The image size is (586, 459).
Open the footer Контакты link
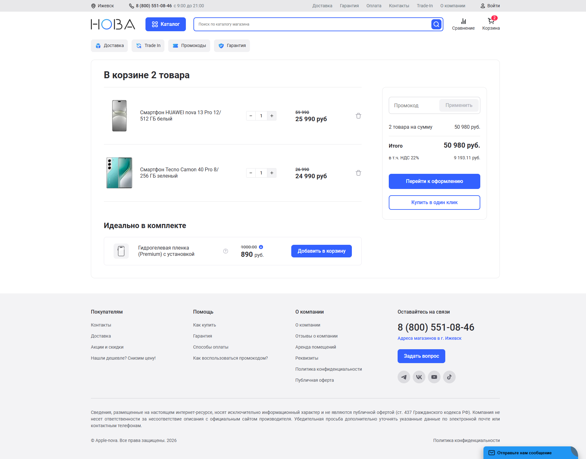[x=101, y=325]
